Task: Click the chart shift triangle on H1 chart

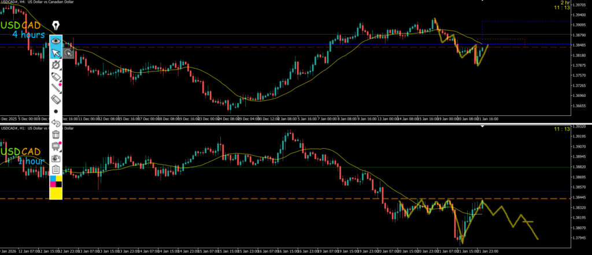Action: (483, 127)
